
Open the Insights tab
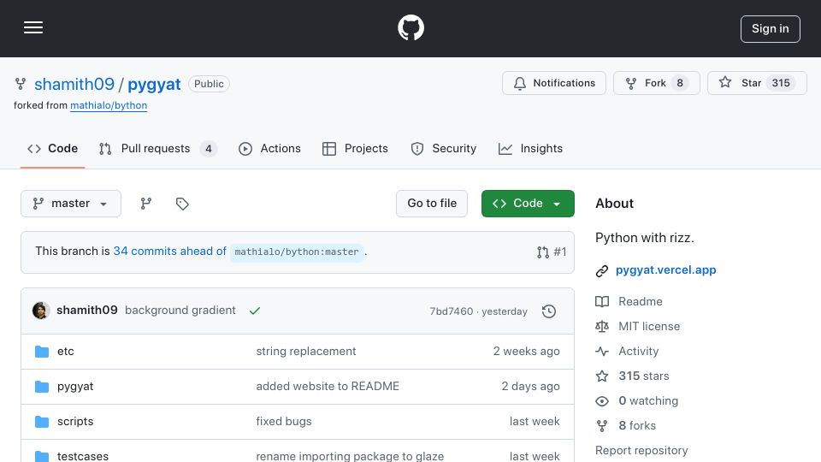pyautogui.click(x=530, y=149)
